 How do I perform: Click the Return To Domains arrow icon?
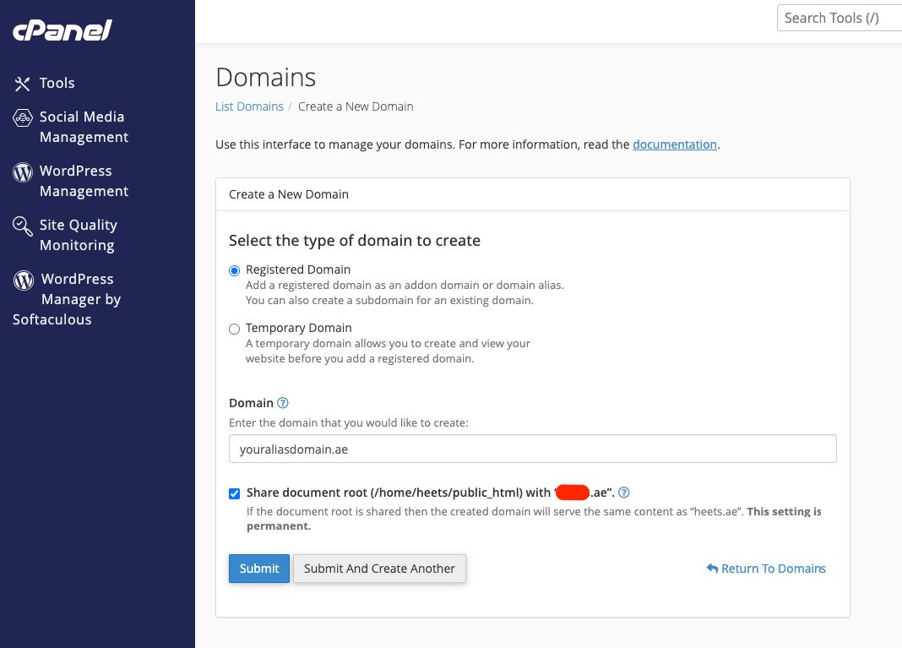click(712, 569)
